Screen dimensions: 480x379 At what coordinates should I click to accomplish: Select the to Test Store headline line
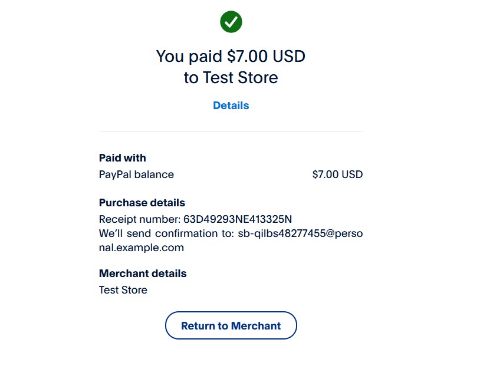[231, 77]
